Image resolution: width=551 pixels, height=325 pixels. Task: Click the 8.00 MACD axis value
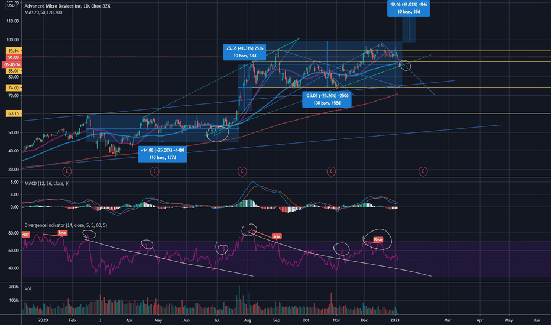pos(14,182)
